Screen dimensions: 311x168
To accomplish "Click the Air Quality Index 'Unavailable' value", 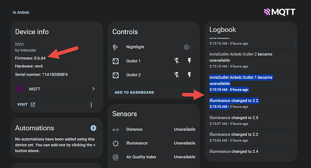I will (185, 157).
